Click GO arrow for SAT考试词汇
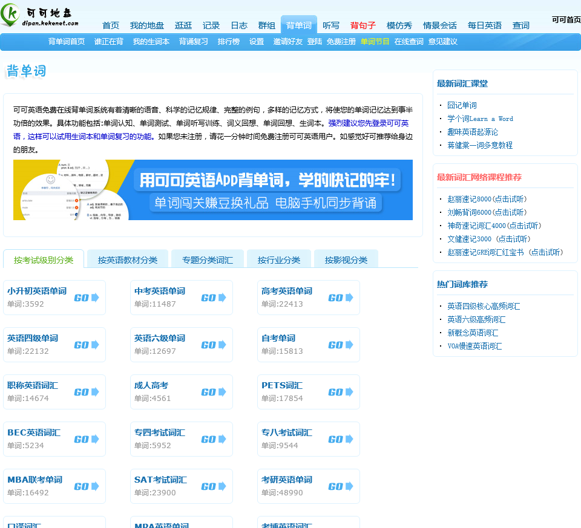Viewport: 581px width, 528px height. click(214, 486)
